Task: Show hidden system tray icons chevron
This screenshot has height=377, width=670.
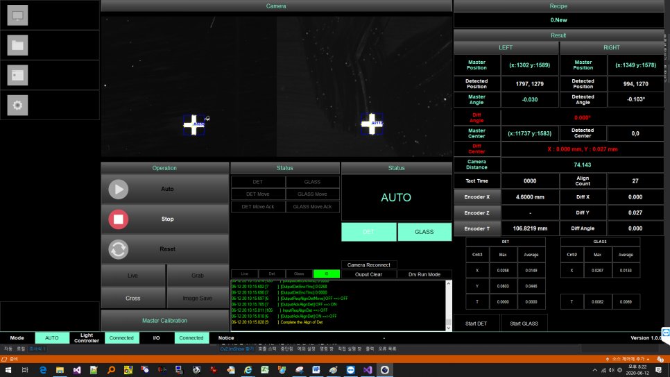Action: click(595, 370)
